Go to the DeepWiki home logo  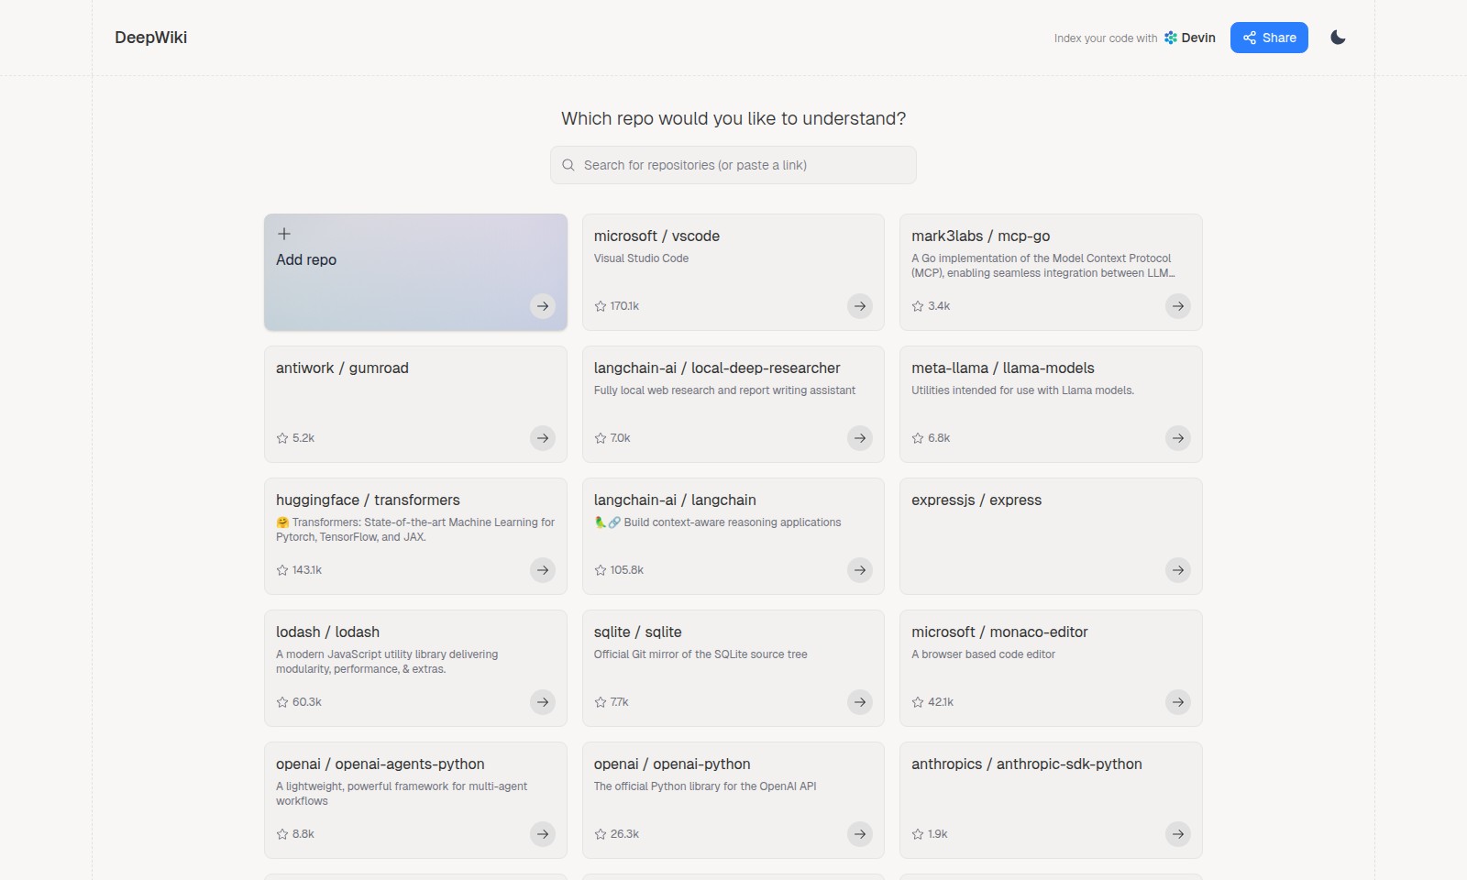tap(150, 38)
